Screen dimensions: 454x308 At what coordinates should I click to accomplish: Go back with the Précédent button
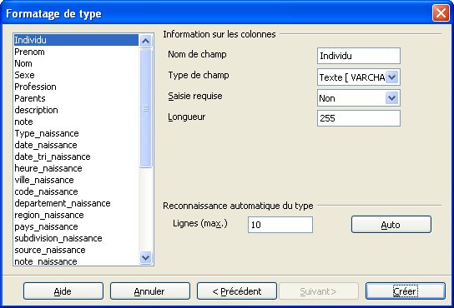tap(237, 291)
